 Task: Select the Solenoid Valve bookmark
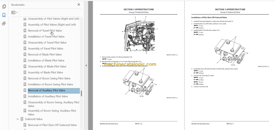(34, 119)
